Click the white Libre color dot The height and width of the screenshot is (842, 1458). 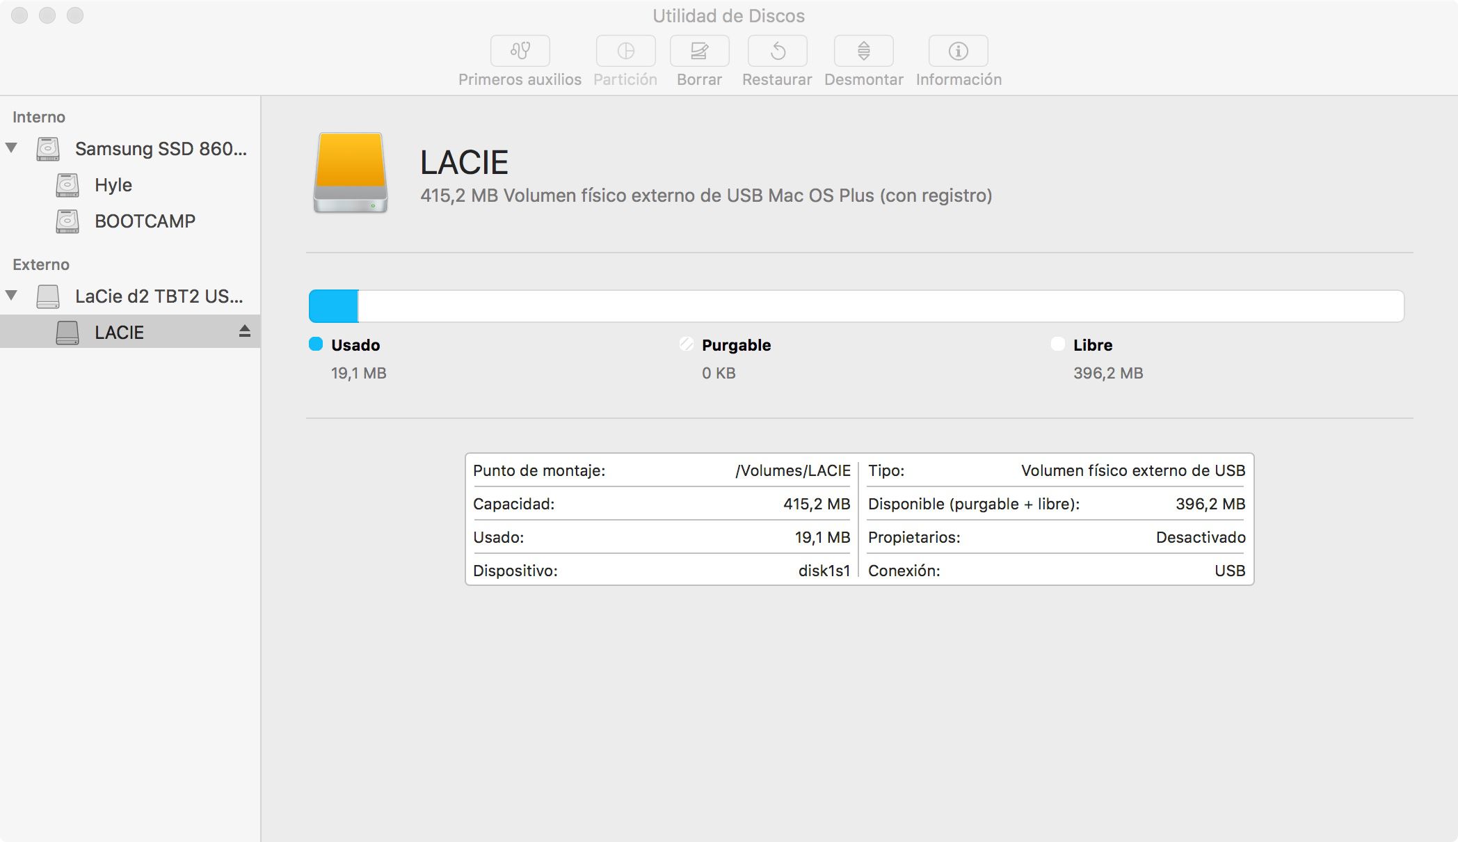click(1058, 344)
